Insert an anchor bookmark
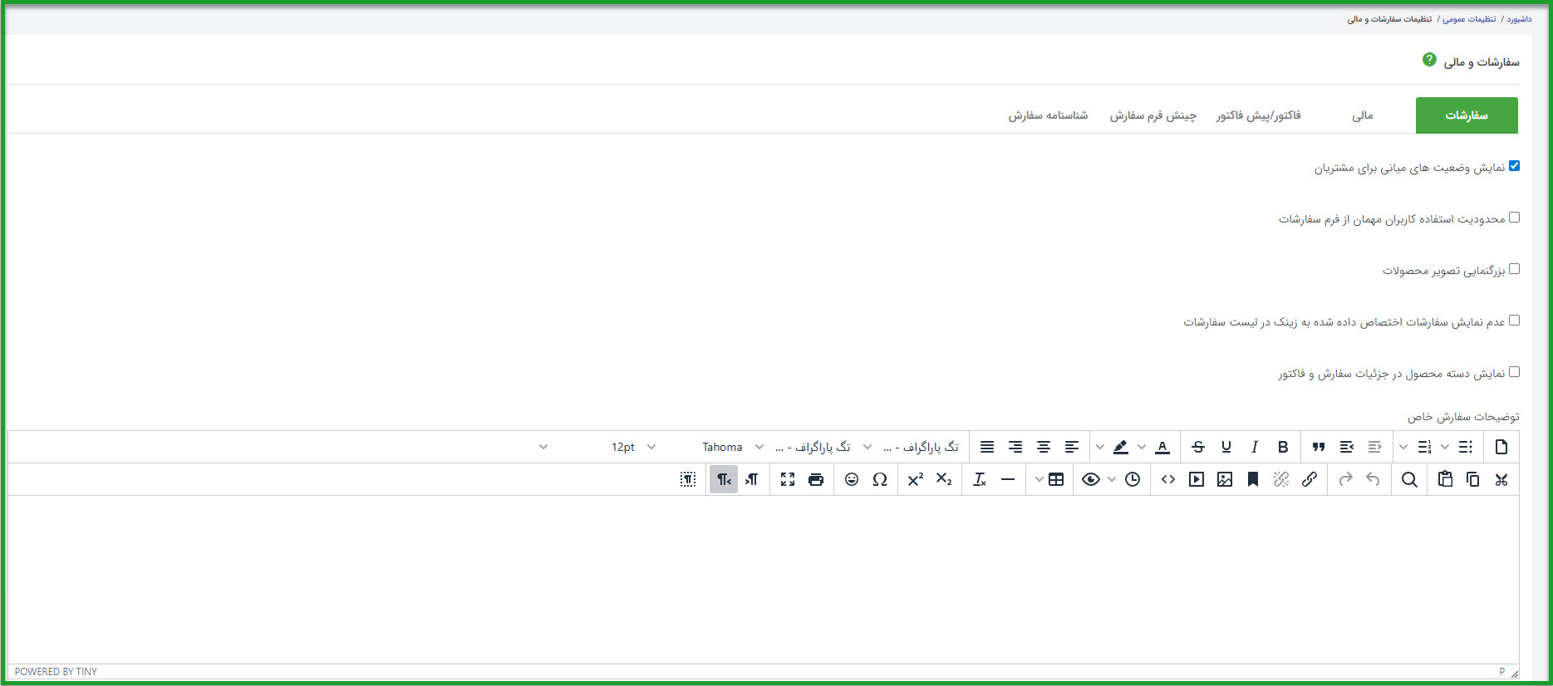This screenshot has height=686, width=1553. [x=1253, y=479]
